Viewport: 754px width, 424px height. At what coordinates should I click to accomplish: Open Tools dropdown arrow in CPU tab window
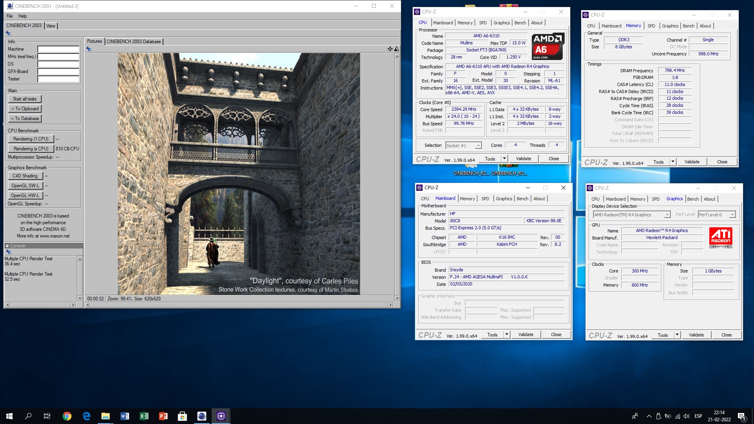[504, 159]
